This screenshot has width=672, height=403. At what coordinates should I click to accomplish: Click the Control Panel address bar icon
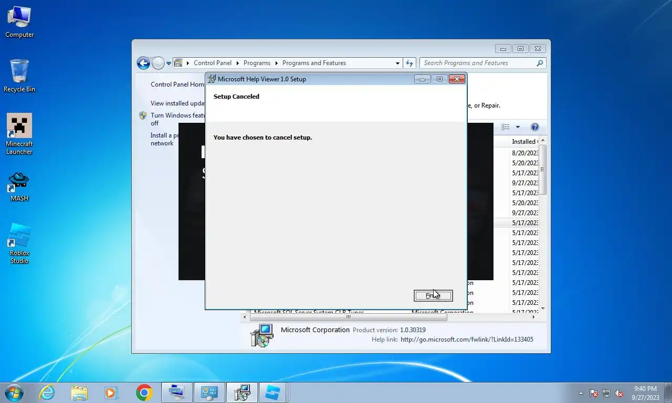(x=178, y=63)
